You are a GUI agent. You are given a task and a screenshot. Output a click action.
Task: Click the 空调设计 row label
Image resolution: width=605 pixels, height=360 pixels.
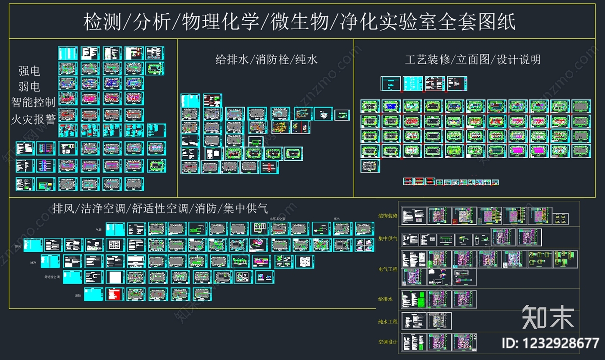tap(388, 342)
